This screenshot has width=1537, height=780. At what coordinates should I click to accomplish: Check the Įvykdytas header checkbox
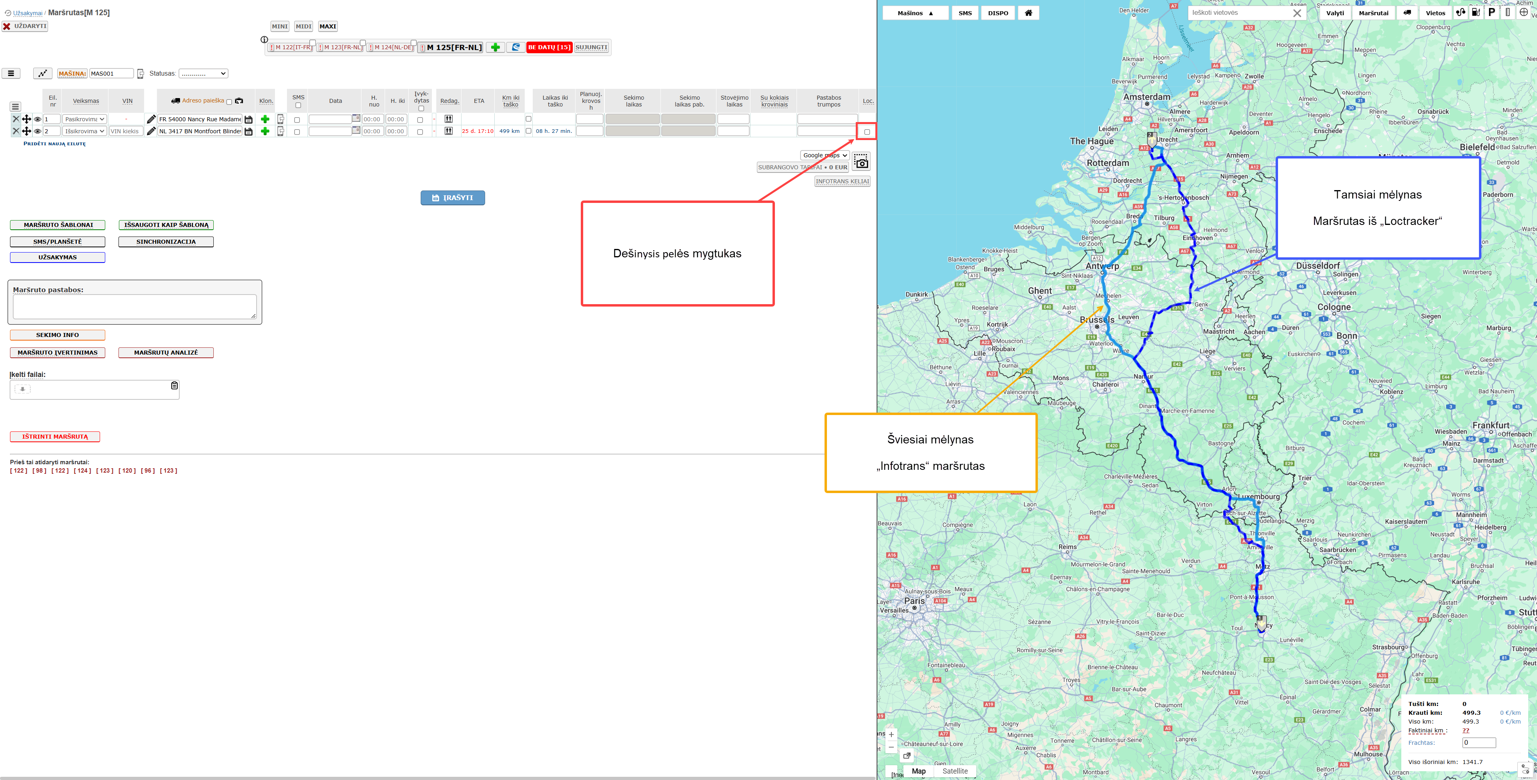[x=421, y=108]
